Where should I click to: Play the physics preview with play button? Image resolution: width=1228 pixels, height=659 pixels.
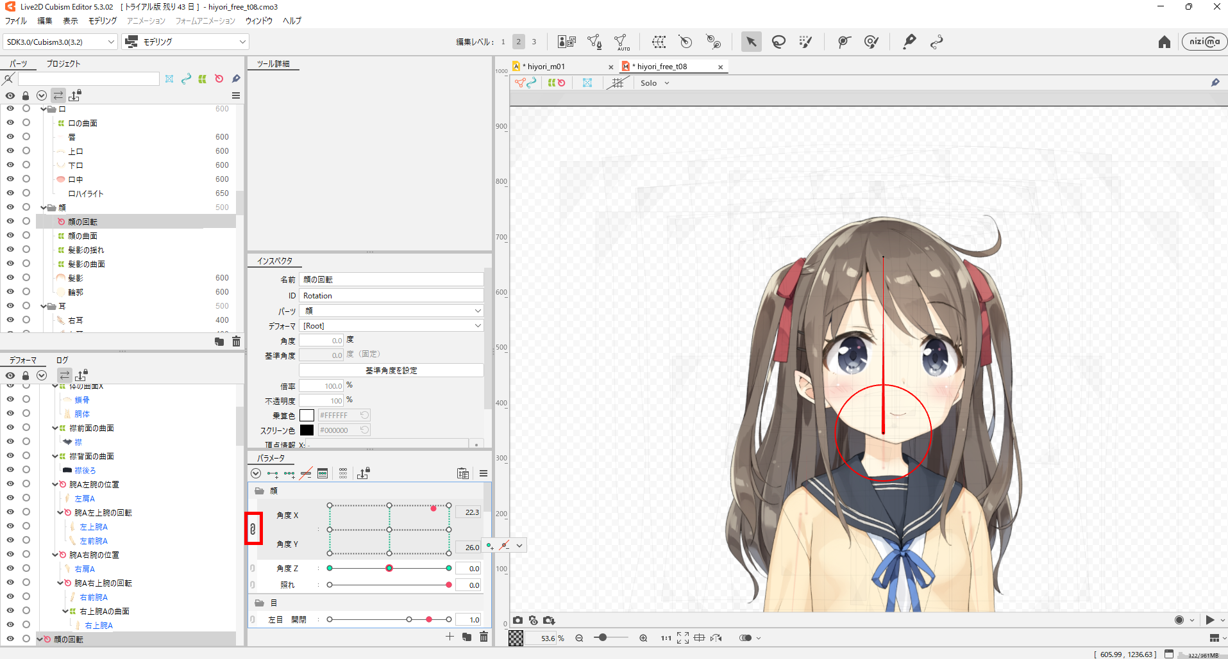(x=1210, y=620)
